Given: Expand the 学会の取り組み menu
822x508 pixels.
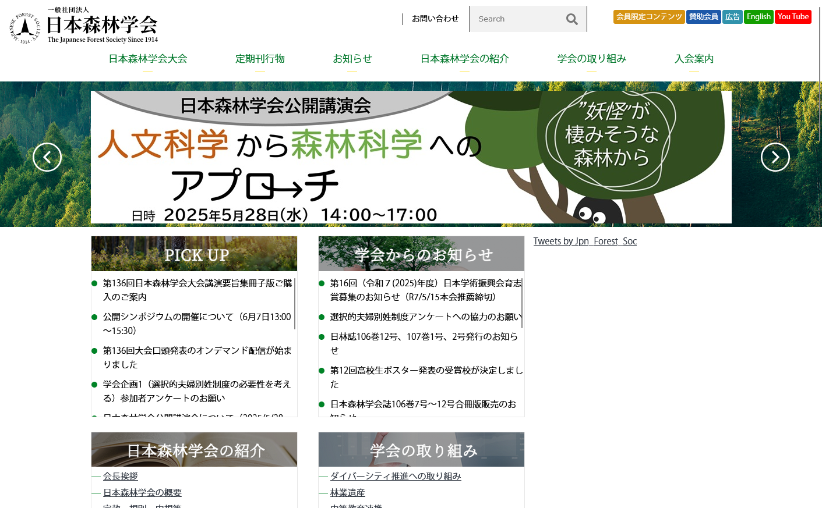Looking at the screenshot, I should point(591,59).
